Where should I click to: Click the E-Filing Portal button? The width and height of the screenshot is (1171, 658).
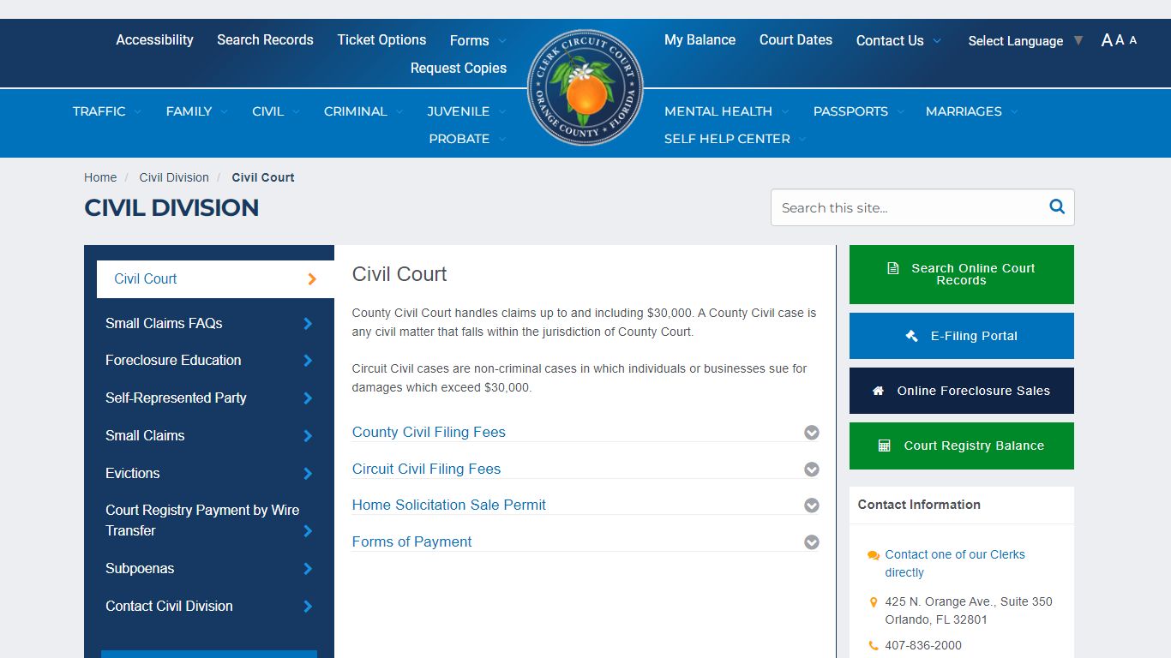click(962, 336)
